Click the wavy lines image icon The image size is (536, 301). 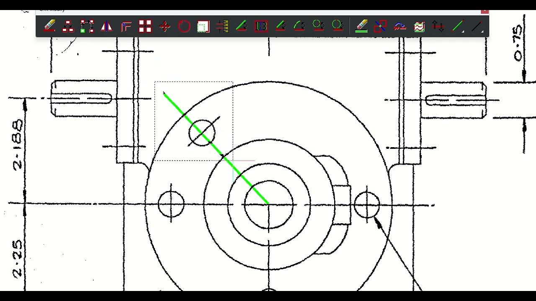419,26
